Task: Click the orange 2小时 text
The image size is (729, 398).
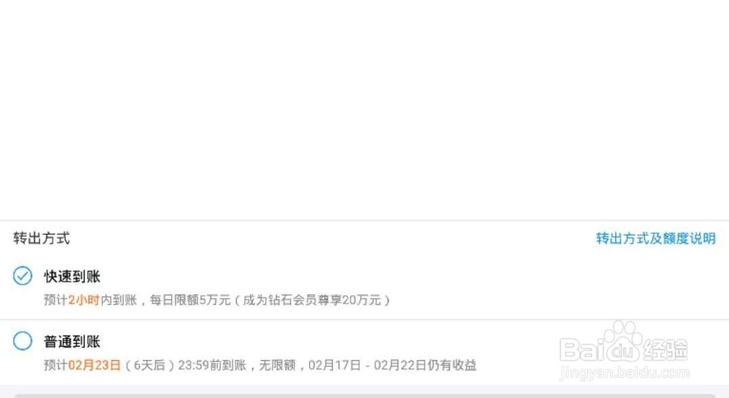Action: click(x=84, y=300)
